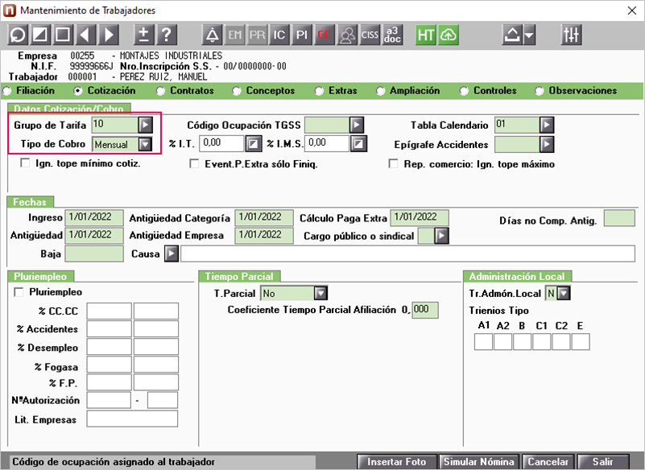The width and height of the screenshot is (645, 470).
Task: Focus the Grupo de Tarifa field
Action: (115, 125)
